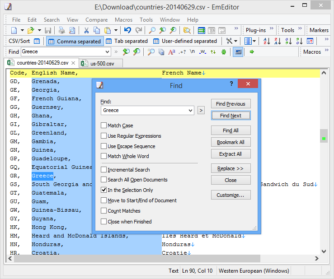Click the Copy icon in main toolbar
334x279 pixels.
(97, 30)
